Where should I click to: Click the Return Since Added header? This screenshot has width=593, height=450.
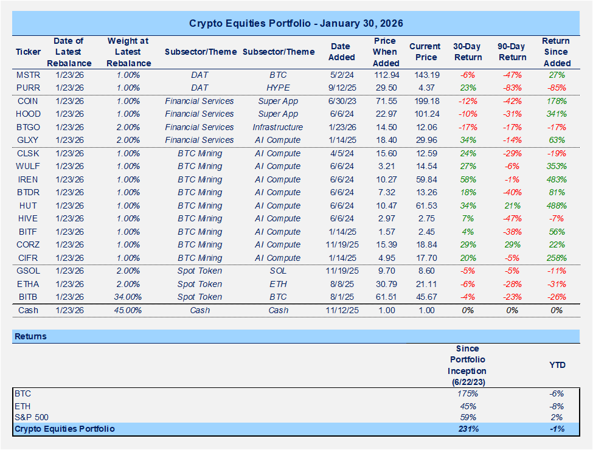(x=556, y=52)
